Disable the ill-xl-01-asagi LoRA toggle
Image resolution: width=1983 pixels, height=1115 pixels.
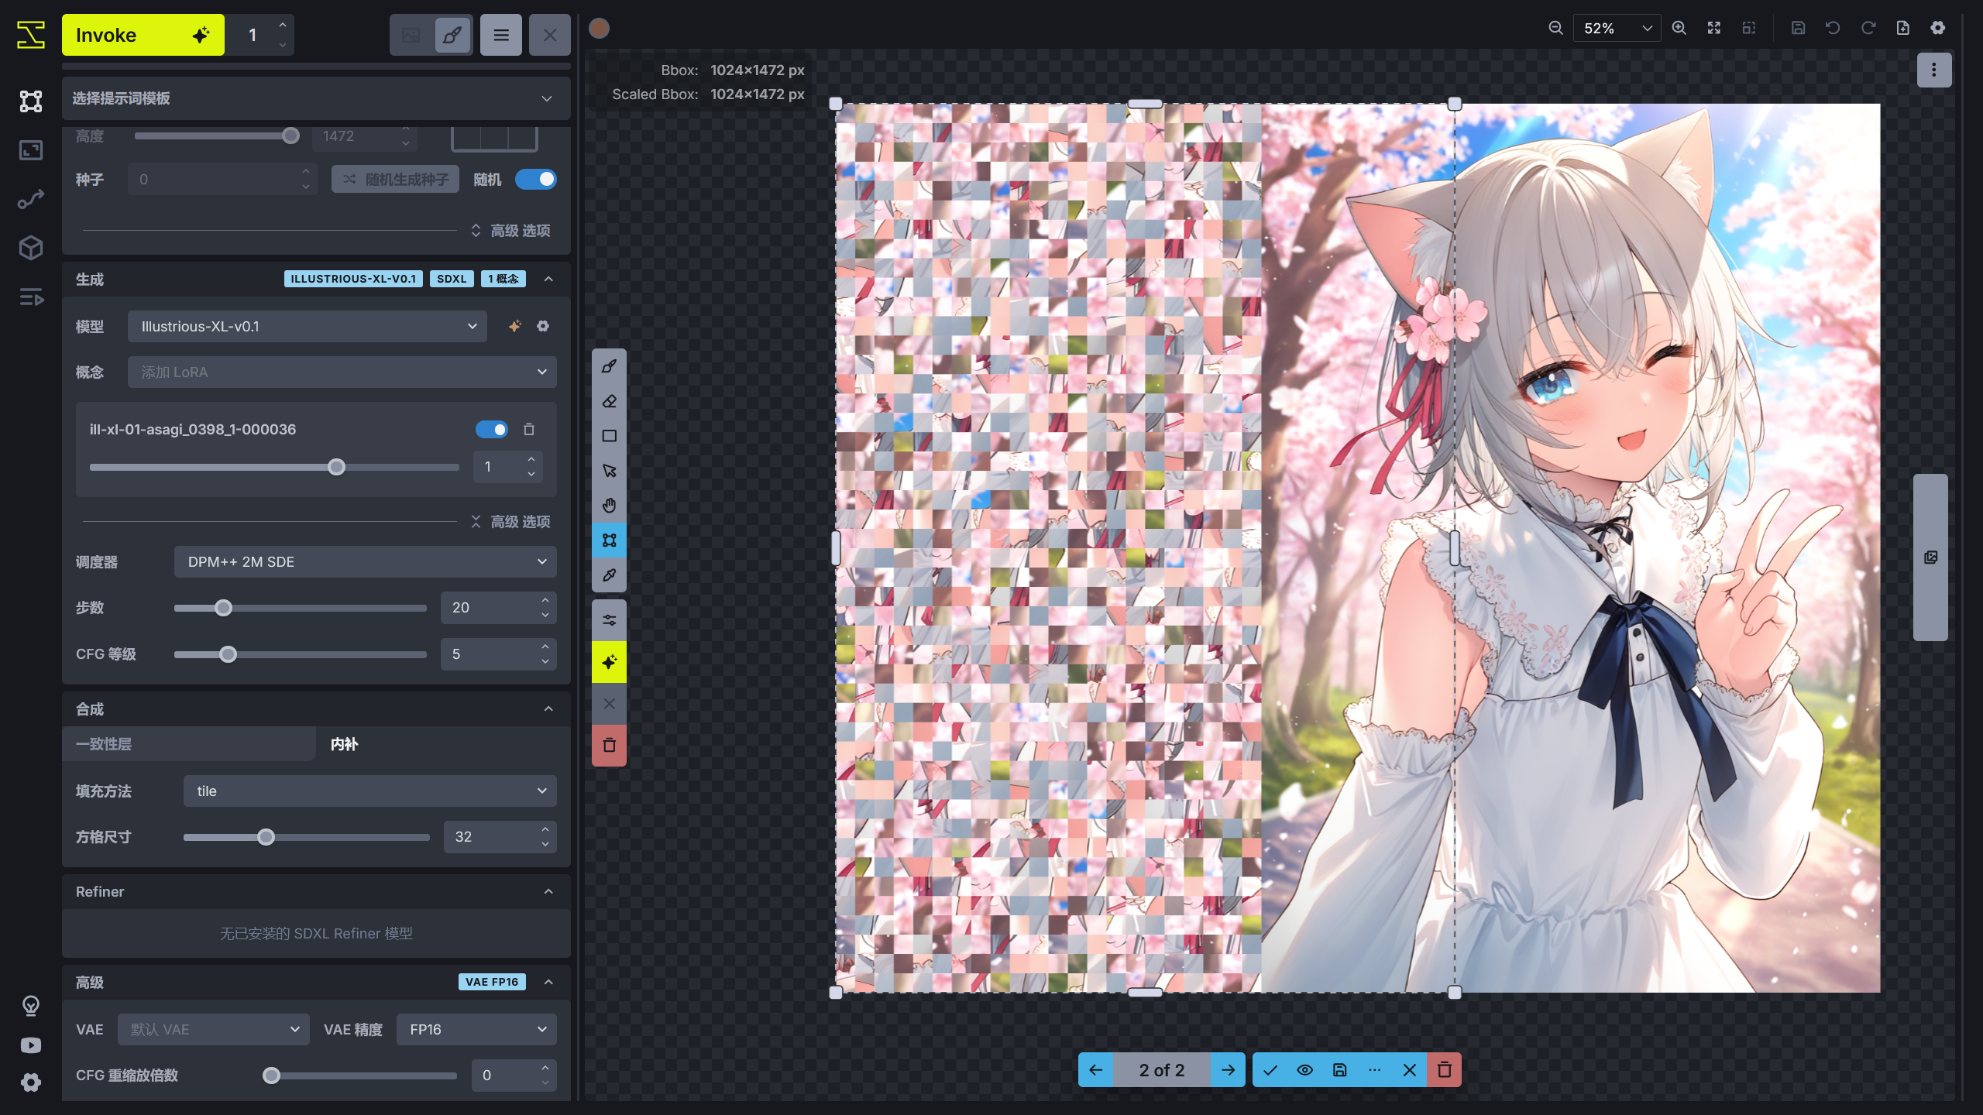pyautogui.click(x=492, y=429)
